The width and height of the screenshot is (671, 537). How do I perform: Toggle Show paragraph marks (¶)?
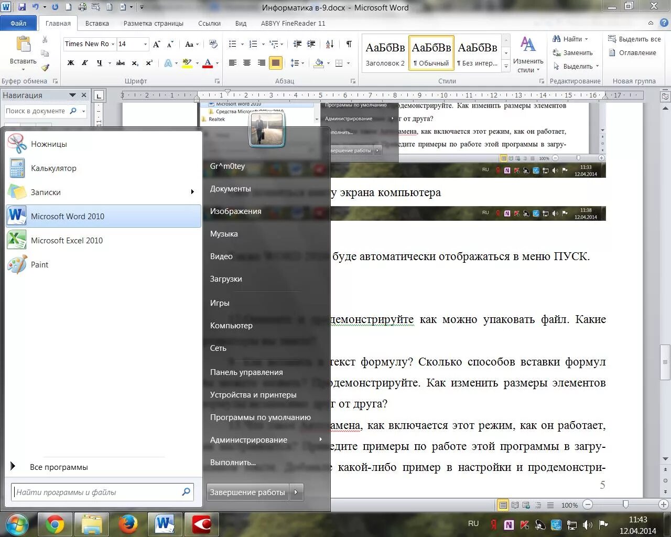(349, 44)
